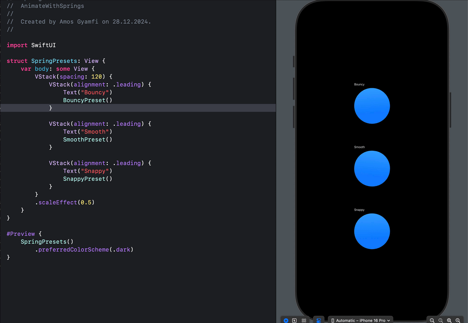Click the .preferredColorScheme(.dark) line
The height and width of the screenshot is (323, 468).
click(84, 250)
